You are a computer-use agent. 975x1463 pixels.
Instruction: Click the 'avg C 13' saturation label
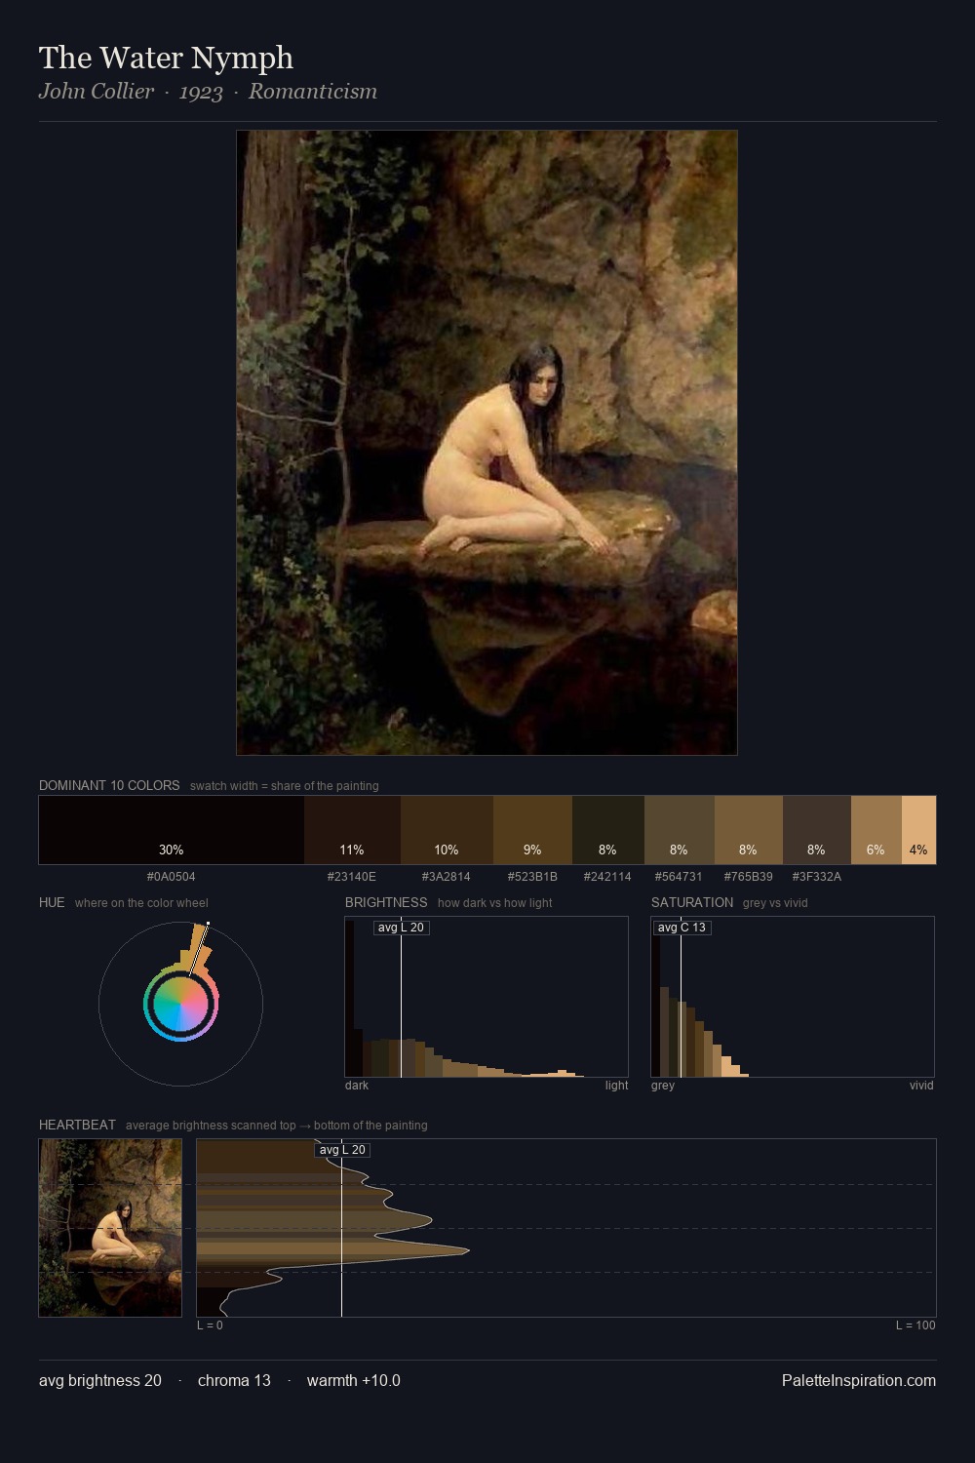click(681, 928)
